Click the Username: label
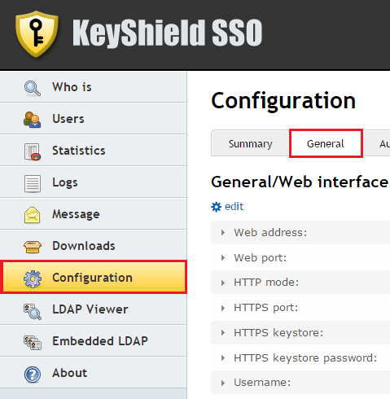390x399 pixels. pyautogui.click(x=262, y=383)
